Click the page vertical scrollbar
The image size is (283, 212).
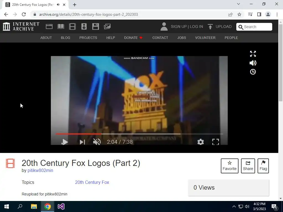click(x=281, y=63)
